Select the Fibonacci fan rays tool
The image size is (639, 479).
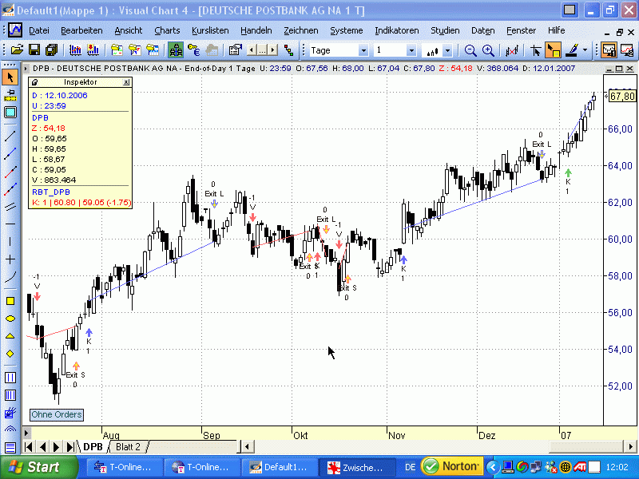[10, 413]
